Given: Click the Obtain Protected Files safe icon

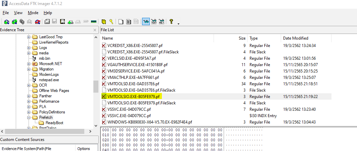Looking at the screenshot, I should point(104,21).
